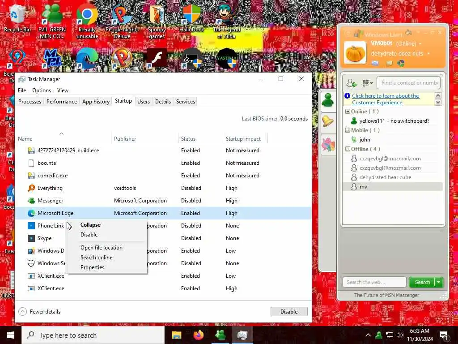Click the Microsoft Edge desktop icon
The image size is (458, 344).
[87, 58]
